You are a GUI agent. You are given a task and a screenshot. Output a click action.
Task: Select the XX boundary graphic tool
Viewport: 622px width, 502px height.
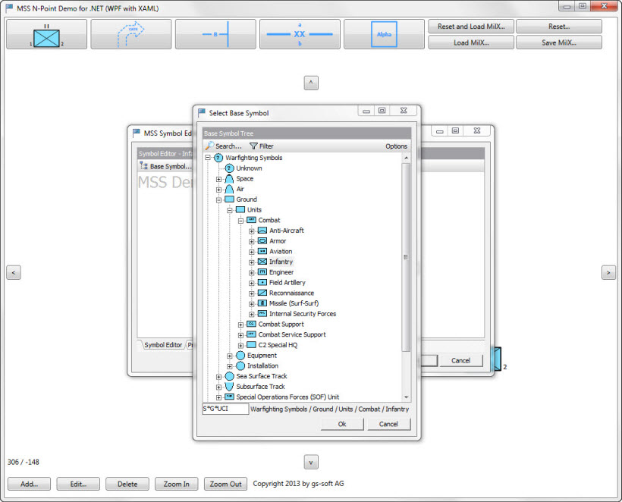pos(298,33)
